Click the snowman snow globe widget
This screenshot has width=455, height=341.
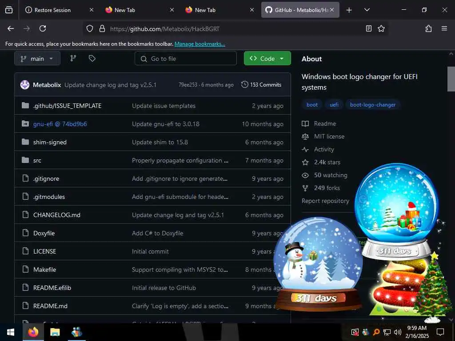318,264
